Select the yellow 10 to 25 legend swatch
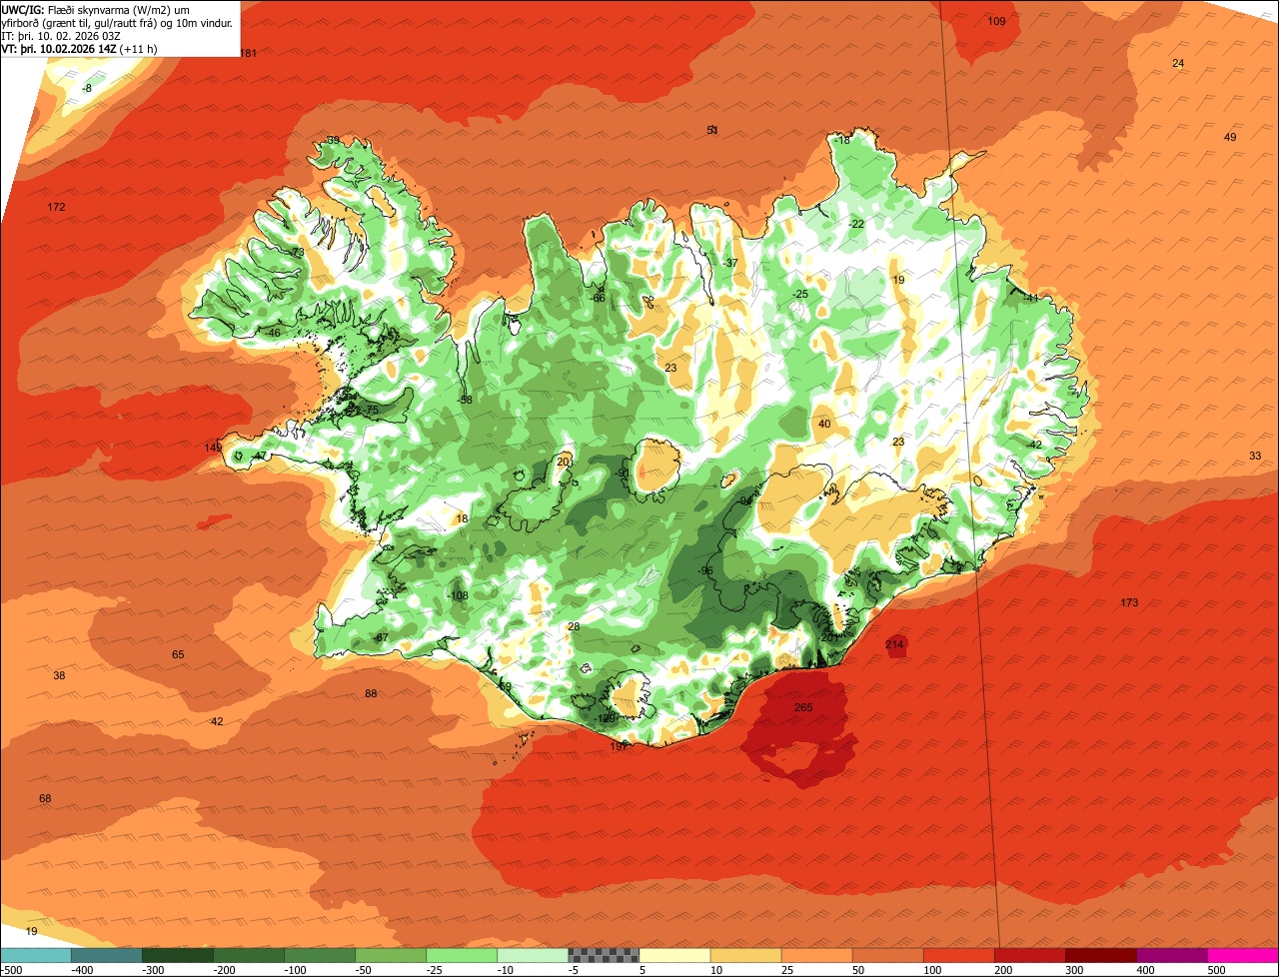 [745, 955]
